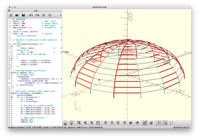Collapse the fold marker at line 15
199x139 pixels.
(x=12, y=58)
